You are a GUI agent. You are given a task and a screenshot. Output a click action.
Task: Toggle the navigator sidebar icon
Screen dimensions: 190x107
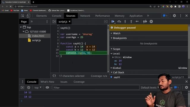[54, 22]
